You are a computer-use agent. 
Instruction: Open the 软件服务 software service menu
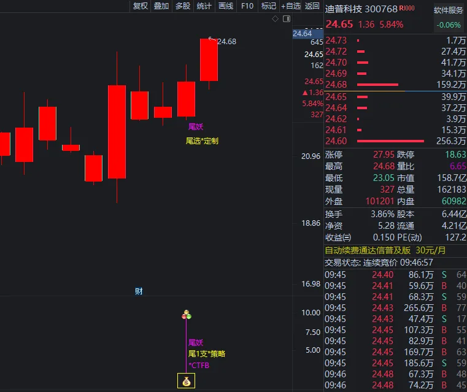click(449, 10)
